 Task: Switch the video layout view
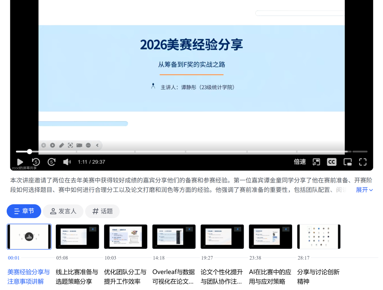(x=316, y=162)
